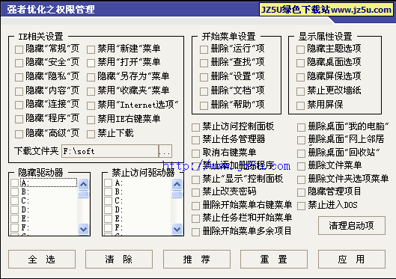Viewport: 396px width, 279px height.
Task: Enable the 隐藏"安全"页 option
Action: [x=19, y=63]
